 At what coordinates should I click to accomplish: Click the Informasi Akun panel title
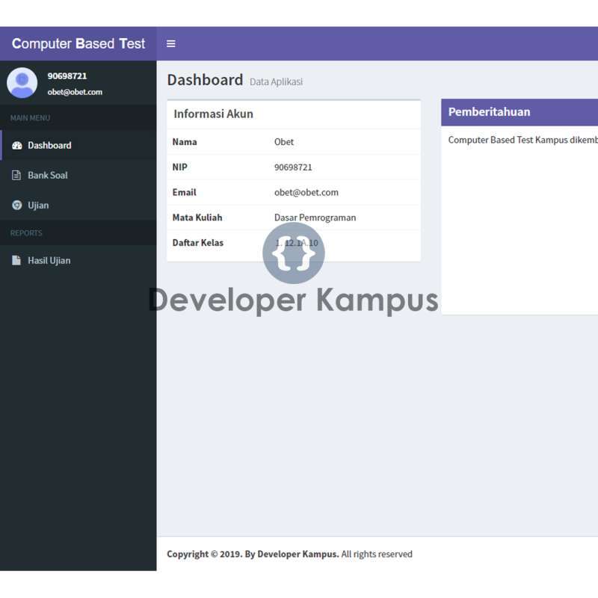pos(212,114)
